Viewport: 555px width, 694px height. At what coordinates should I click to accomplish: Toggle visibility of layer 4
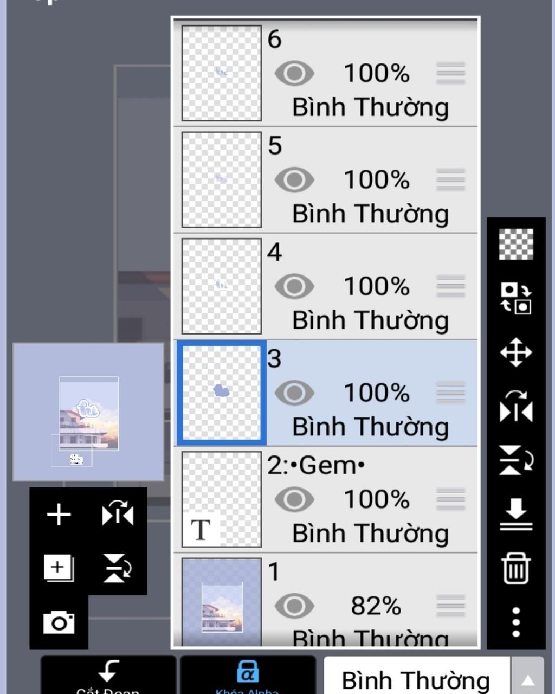(x=294, y=287)
